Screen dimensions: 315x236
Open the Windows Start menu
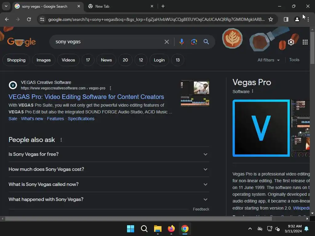click(130, 229)
